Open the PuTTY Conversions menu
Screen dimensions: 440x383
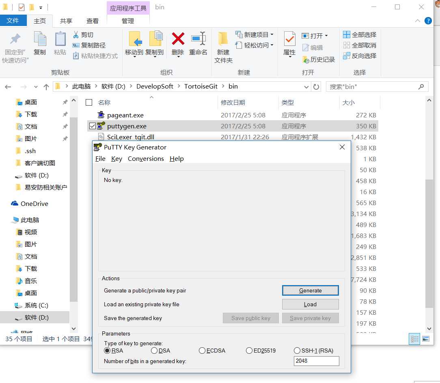pyautogui.click(x=146, y=159)
